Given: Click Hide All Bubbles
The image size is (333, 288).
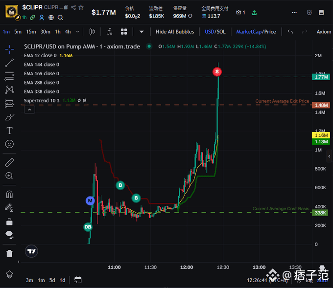Looking at the screenshot, I should tap(174, 32).
